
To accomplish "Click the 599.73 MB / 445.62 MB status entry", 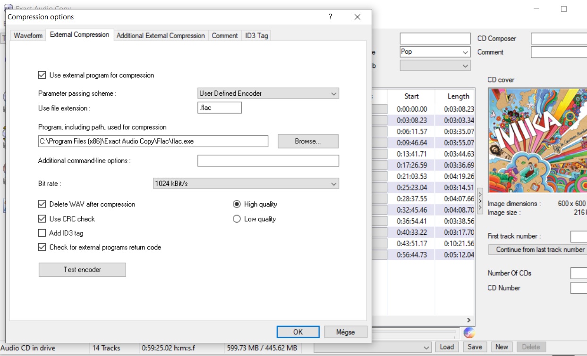I will (x=262, y=348).
